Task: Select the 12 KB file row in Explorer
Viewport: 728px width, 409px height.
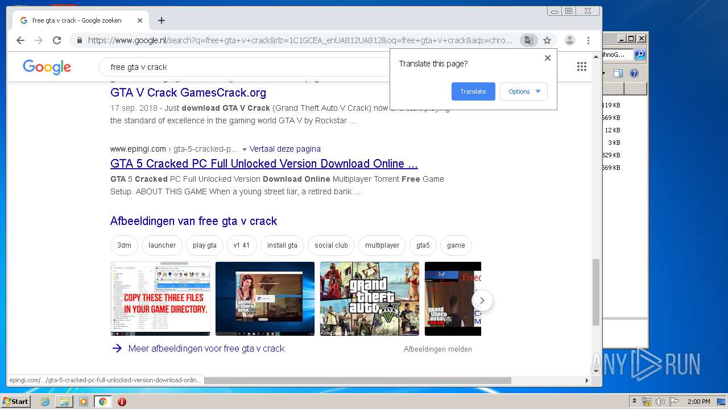Action: (x=613, y=130)
